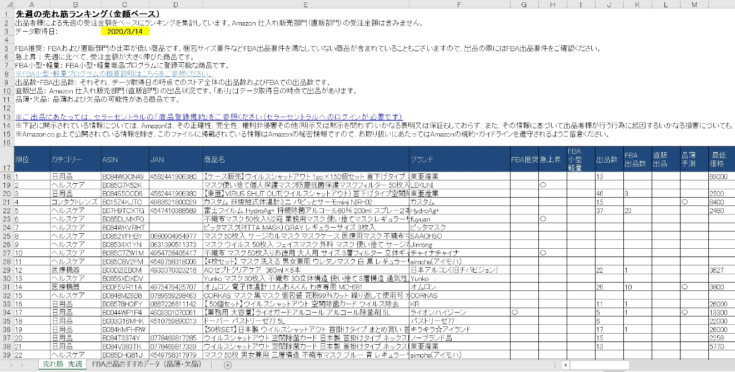Click the コンタクトレンズ category cell
This screenshot has height=372, width=735.
75,202
